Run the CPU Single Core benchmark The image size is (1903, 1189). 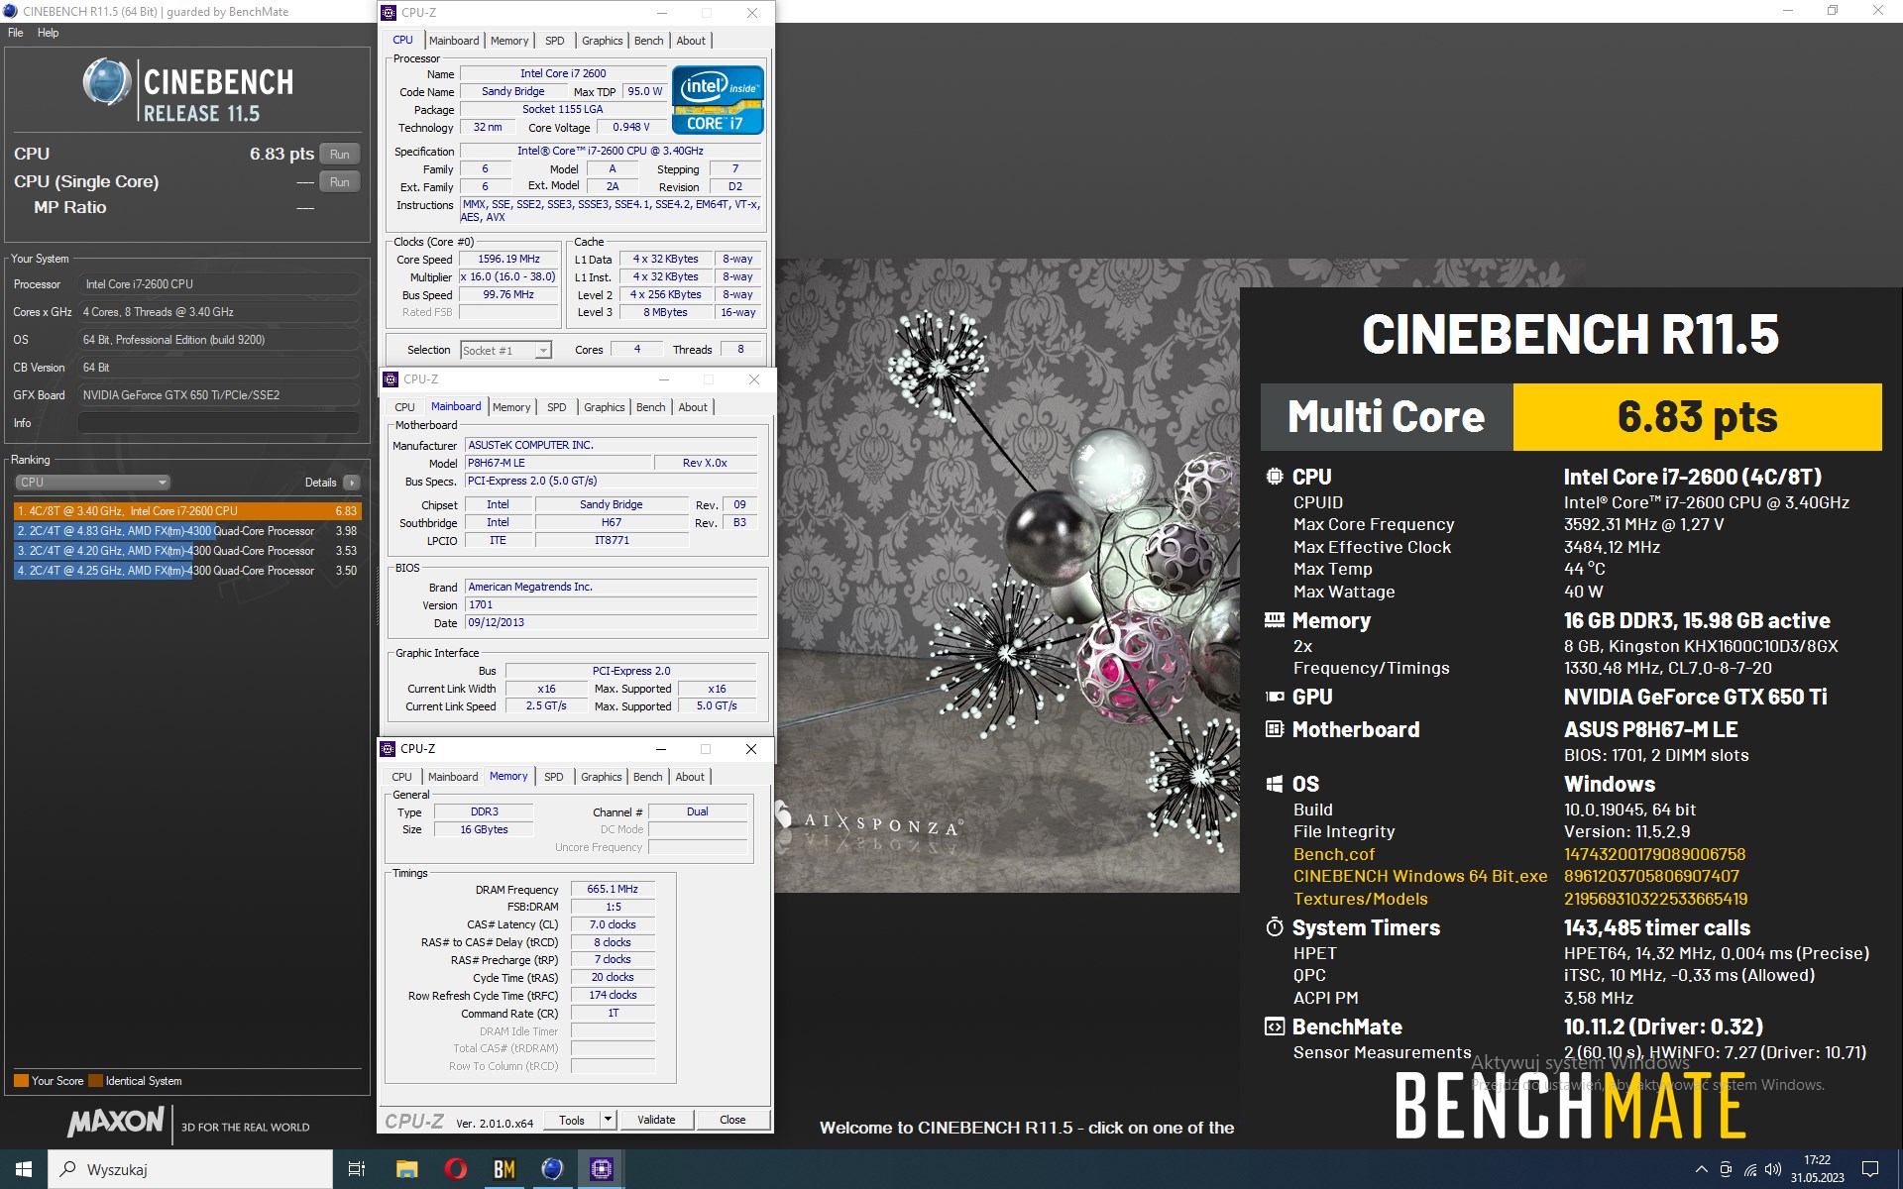point(340,182)
